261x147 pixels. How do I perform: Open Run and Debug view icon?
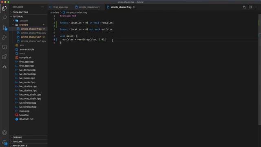tap(4, 37)
